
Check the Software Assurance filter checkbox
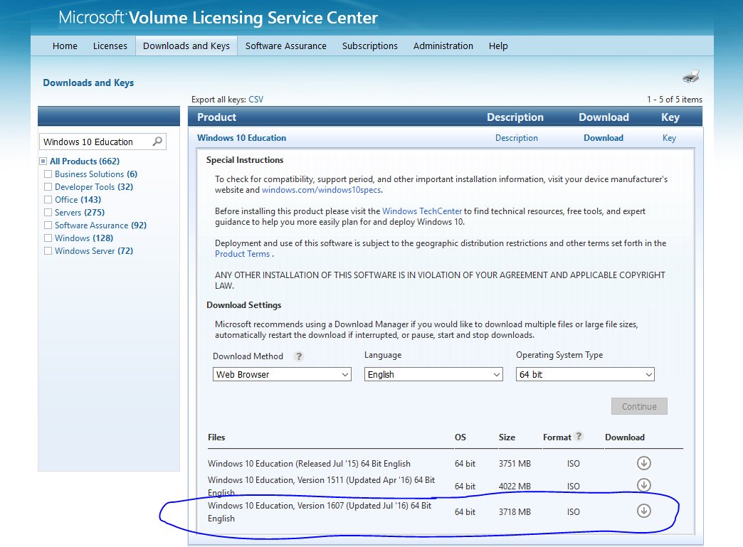click(48, 225)
